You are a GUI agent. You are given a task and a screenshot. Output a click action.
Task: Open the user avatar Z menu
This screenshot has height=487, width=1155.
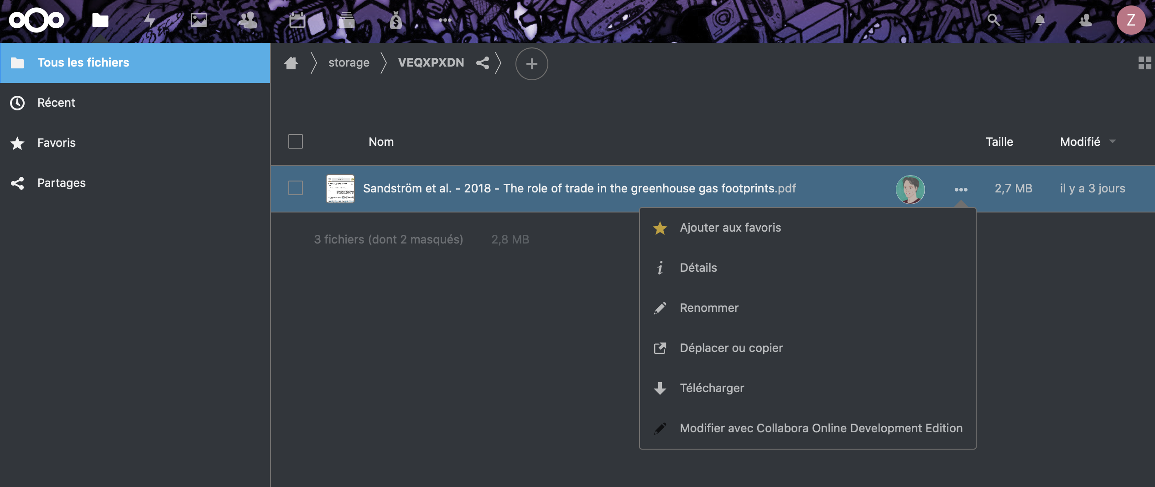(1131, 20)
